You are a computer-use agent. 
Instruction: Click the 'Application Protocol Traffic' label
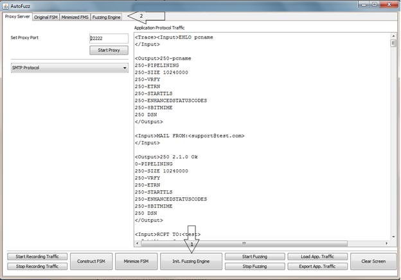coord(159,28)
